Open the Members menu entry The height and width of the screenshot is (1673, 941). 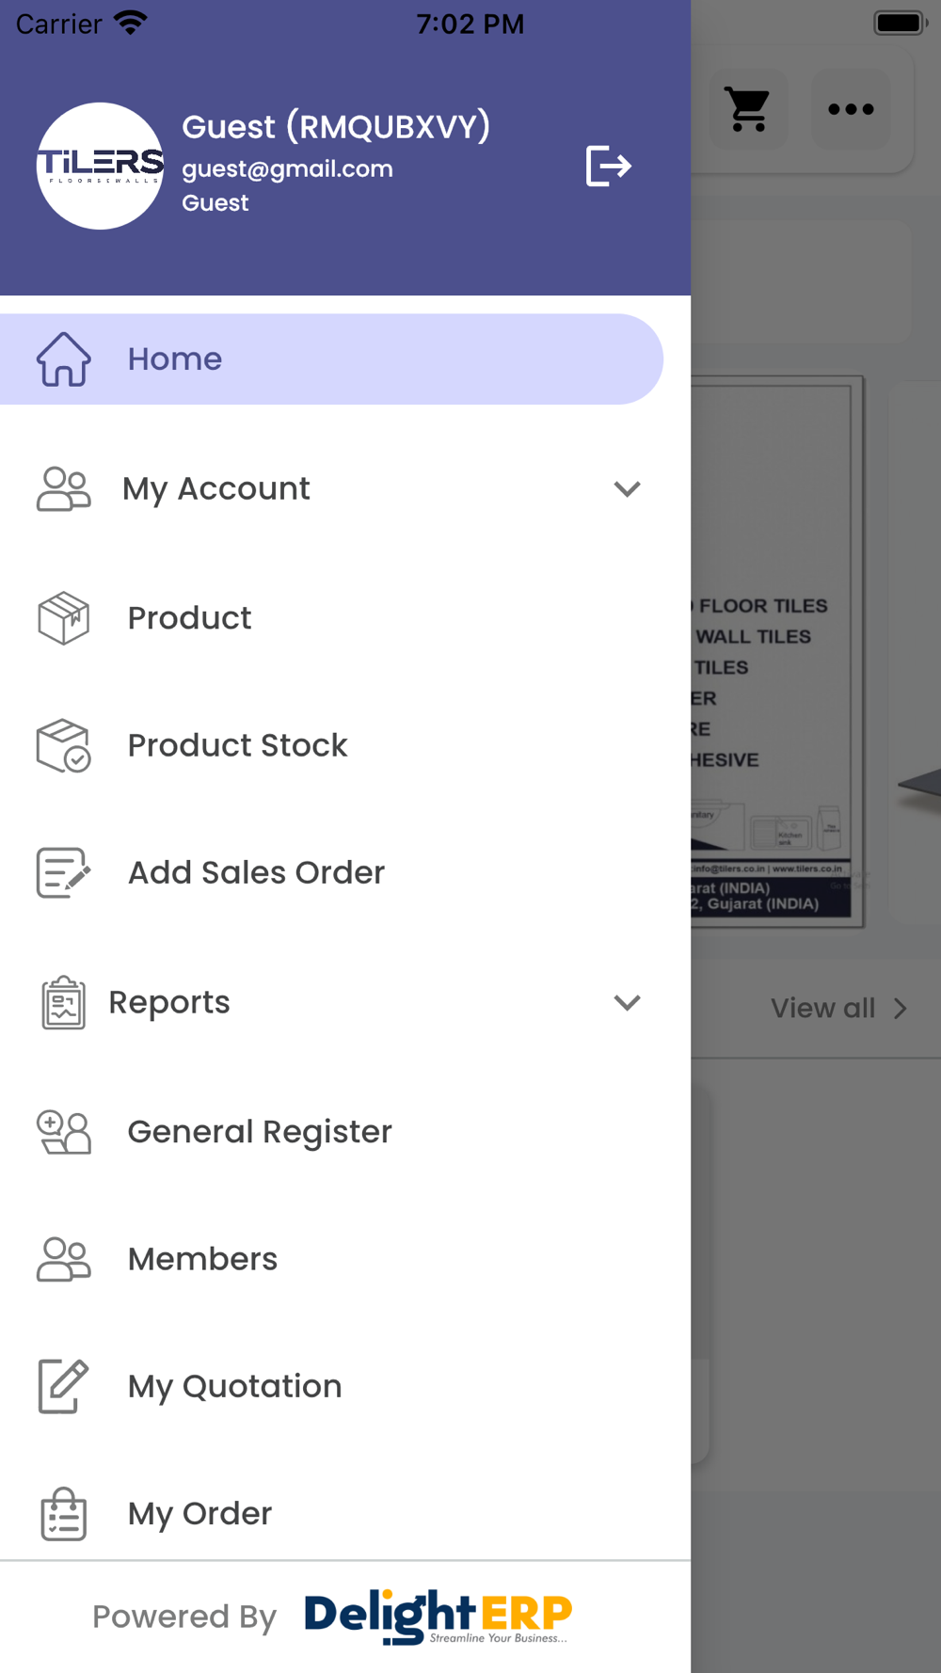click(x=202, y=1259)
